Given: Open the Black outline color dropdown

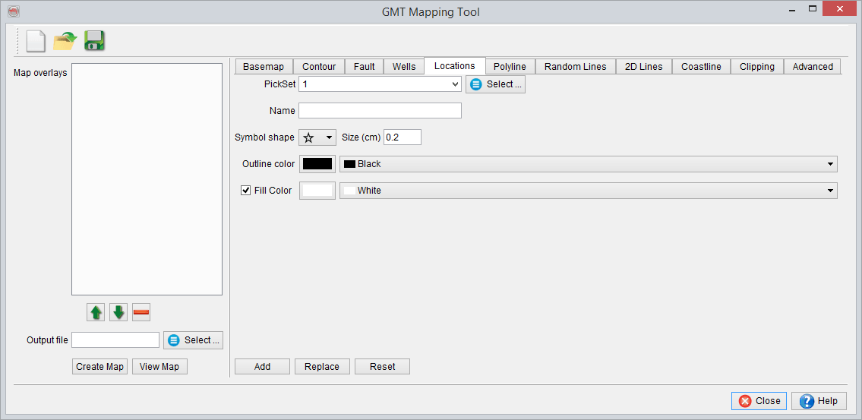Looking at the screenshot, I should 588,164.
